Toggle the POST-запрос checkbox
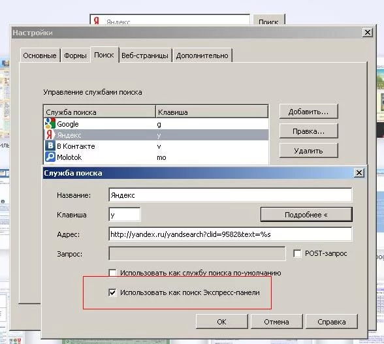Viewport: 384px width, 344px height. 297,253
